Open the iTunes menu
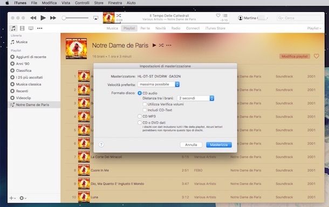329x207 pixels. click(20, 3)
